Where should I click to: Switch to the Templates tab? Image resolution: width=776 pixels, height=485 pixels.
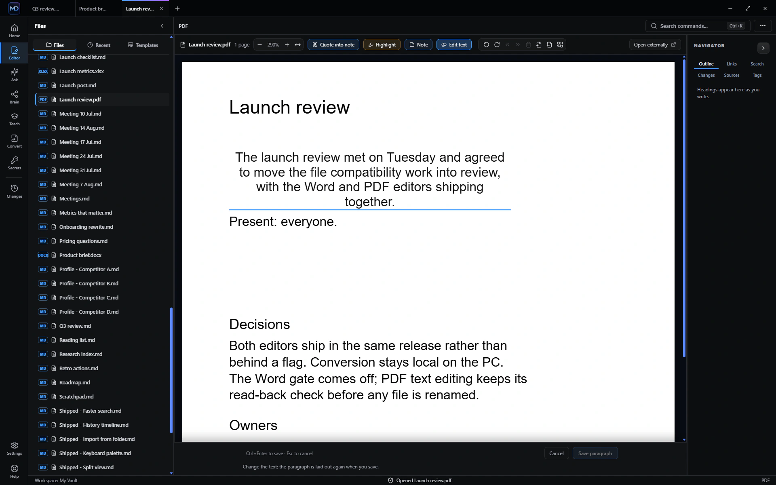(x=143, y=45)
